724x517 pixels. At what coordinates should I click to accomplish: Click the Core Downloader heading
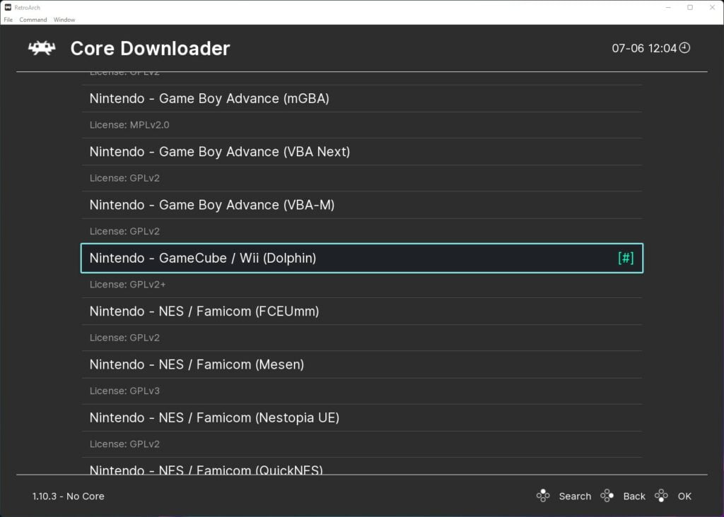[150, 49]
